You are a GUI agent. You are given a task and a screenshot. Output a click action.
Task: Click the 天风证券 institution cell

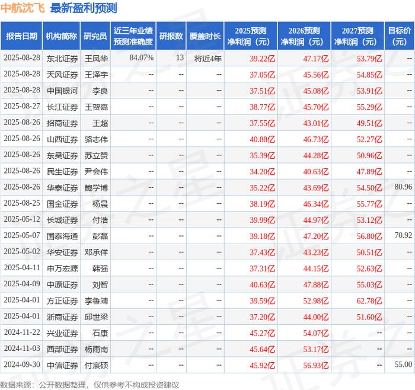[x=62, y=75]
